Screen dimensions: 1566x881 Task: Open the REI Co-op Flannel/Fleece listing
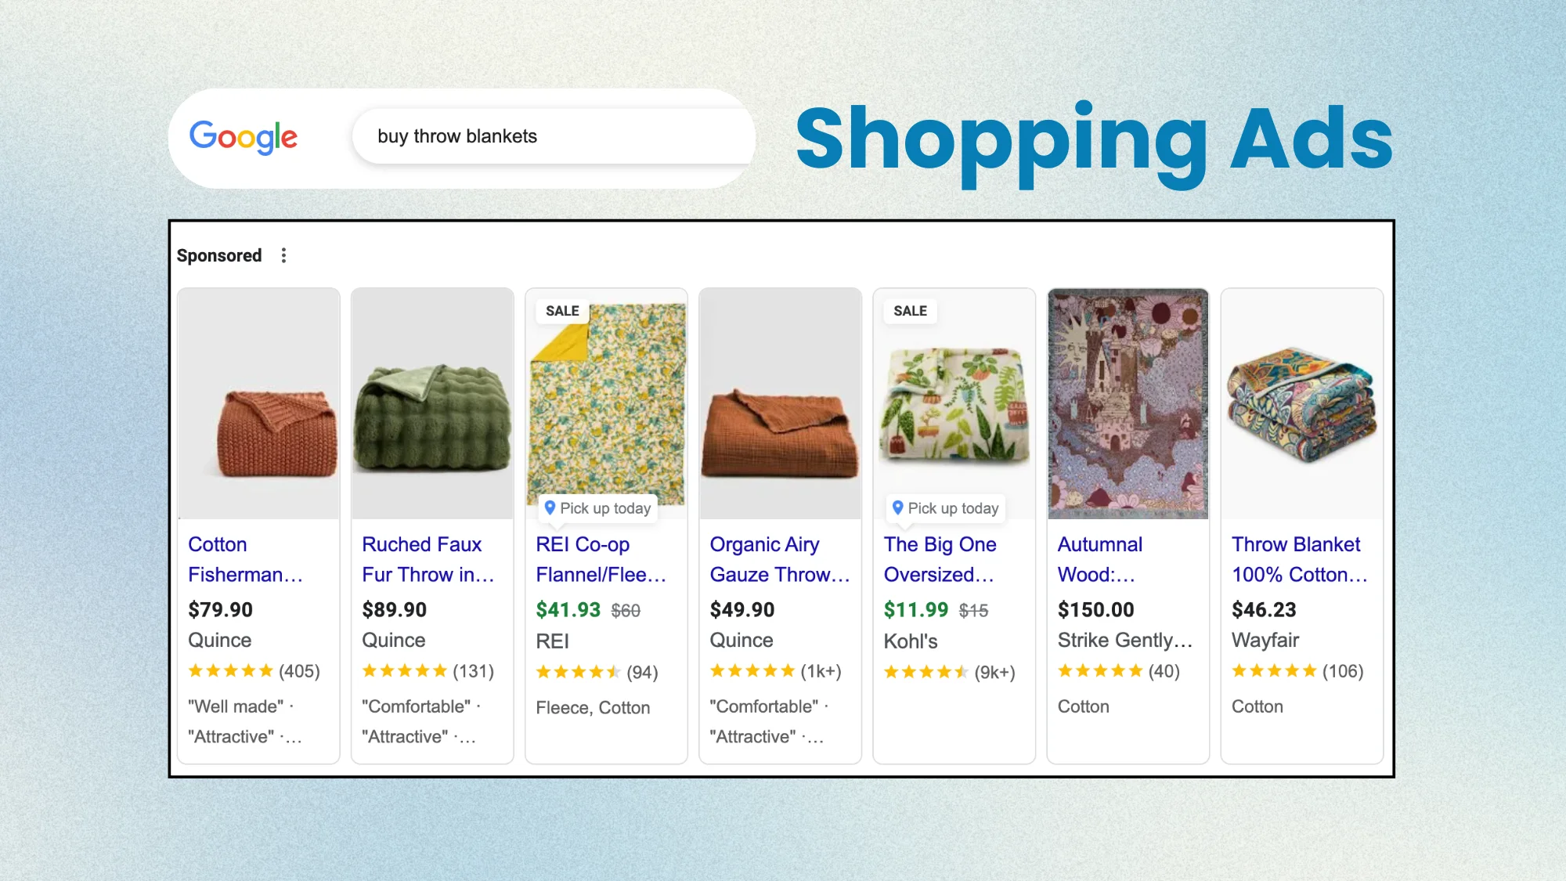pos(601,559)
